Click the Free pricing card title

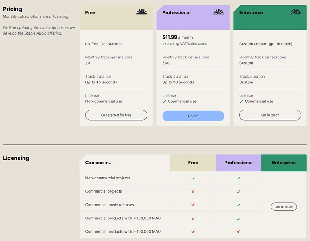[x=90, y=12]
